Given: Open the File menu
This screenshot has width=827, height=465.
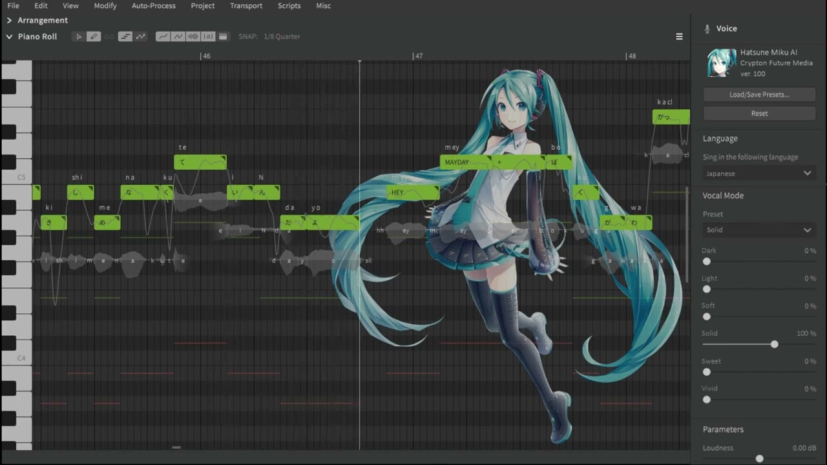Looking at the screenshot, I should point(13,6).
